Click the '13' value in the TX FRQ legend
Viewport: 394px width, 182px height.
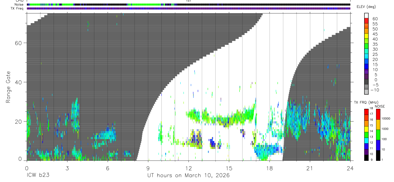coord(372,137)
